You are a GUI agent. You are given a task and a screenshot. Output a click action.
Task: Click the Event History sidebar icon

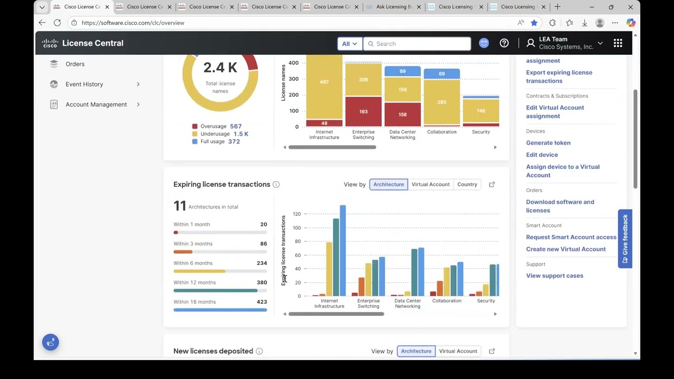point(54,84)
